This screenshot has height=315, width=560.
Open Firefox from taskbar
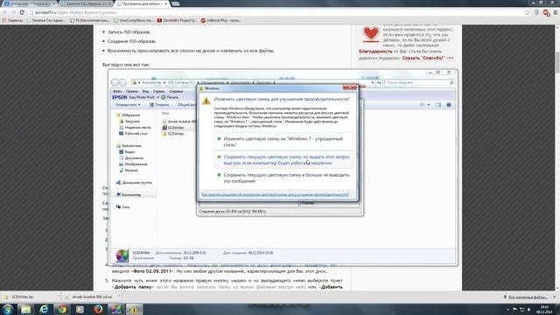98,309
